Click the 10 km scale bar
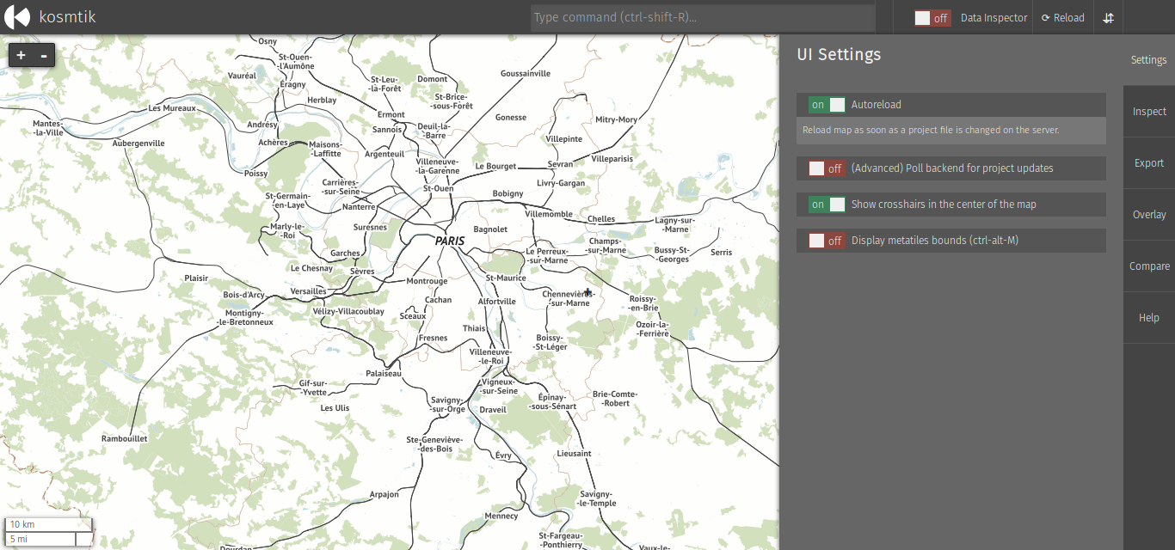The height and width of the screenshot is (550, 1175). coord(48,524)
